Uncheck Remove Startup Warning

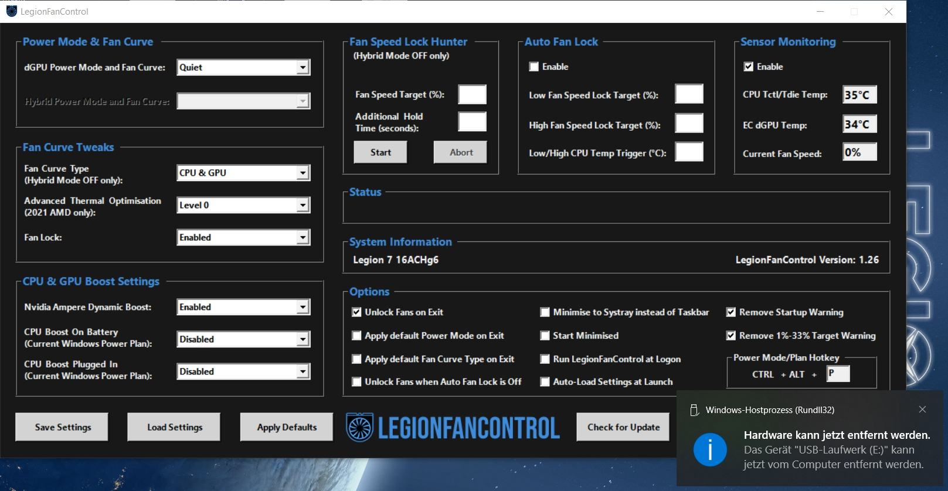tap(731, 312)
